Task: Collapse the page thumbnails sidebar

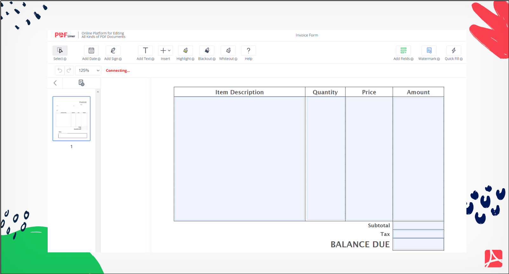Action: pos(55,83)
